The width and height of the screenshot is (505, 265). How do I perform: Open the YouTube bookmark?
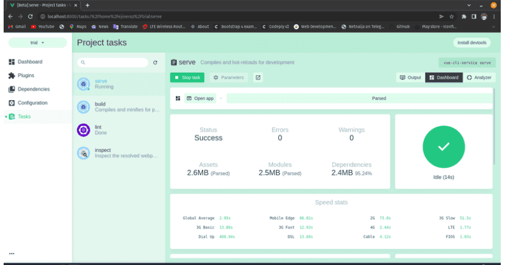point(42,27)
